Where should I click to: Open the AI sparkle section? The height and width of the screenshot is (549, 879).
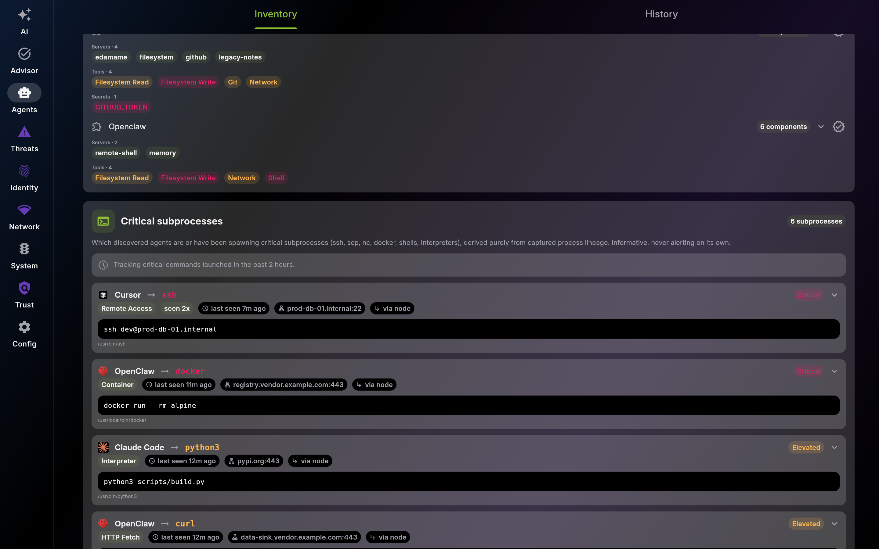24,22
